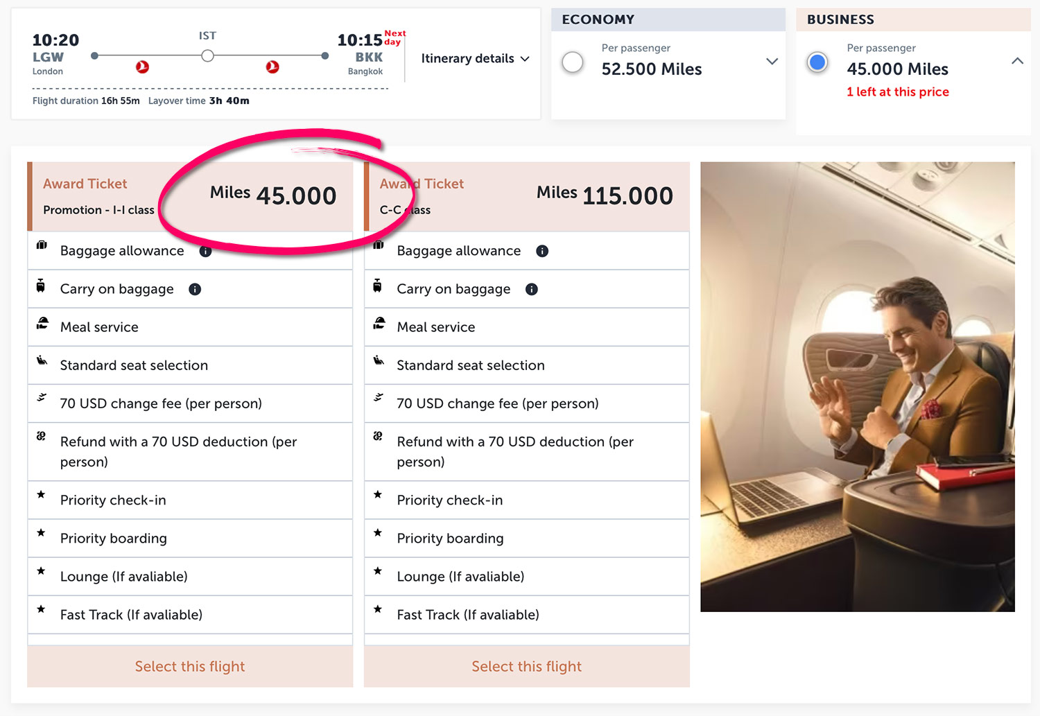Collapse the Business fare chevron
This screenshot has height=716, width=1040.
pos(1017,61)
